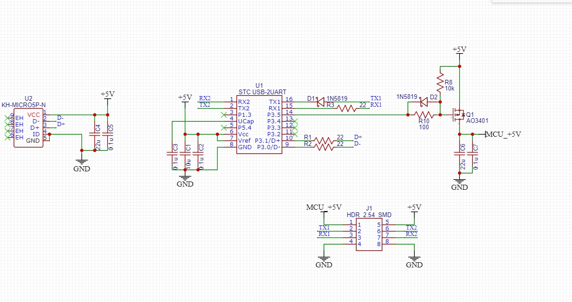The image size is (572, 302).
Task: Click the D- net label after R2
Action: tap(357, 144)
